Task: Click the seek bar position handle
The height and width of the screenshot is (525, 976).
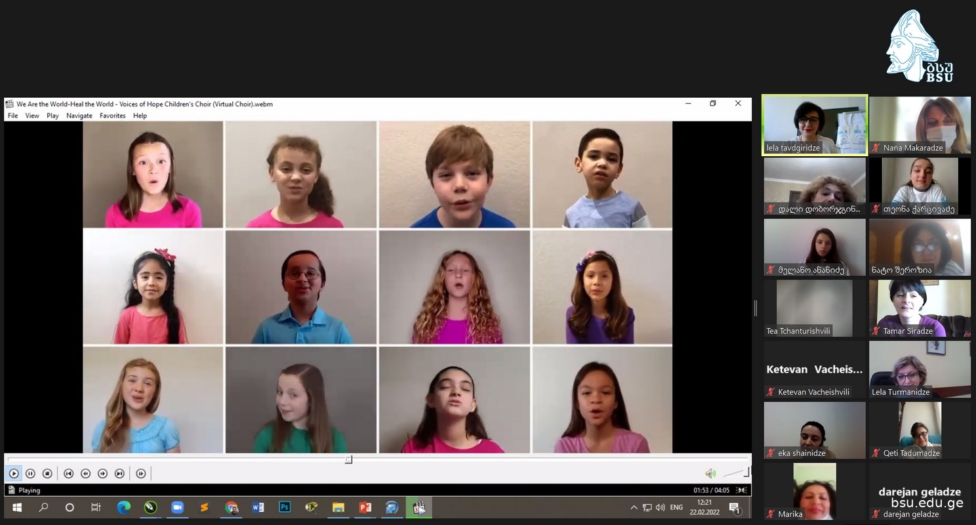Action: [348, 459]
